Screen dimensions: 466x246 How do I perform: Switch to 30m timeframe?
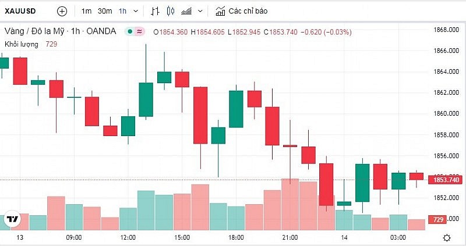pos(105,11)
